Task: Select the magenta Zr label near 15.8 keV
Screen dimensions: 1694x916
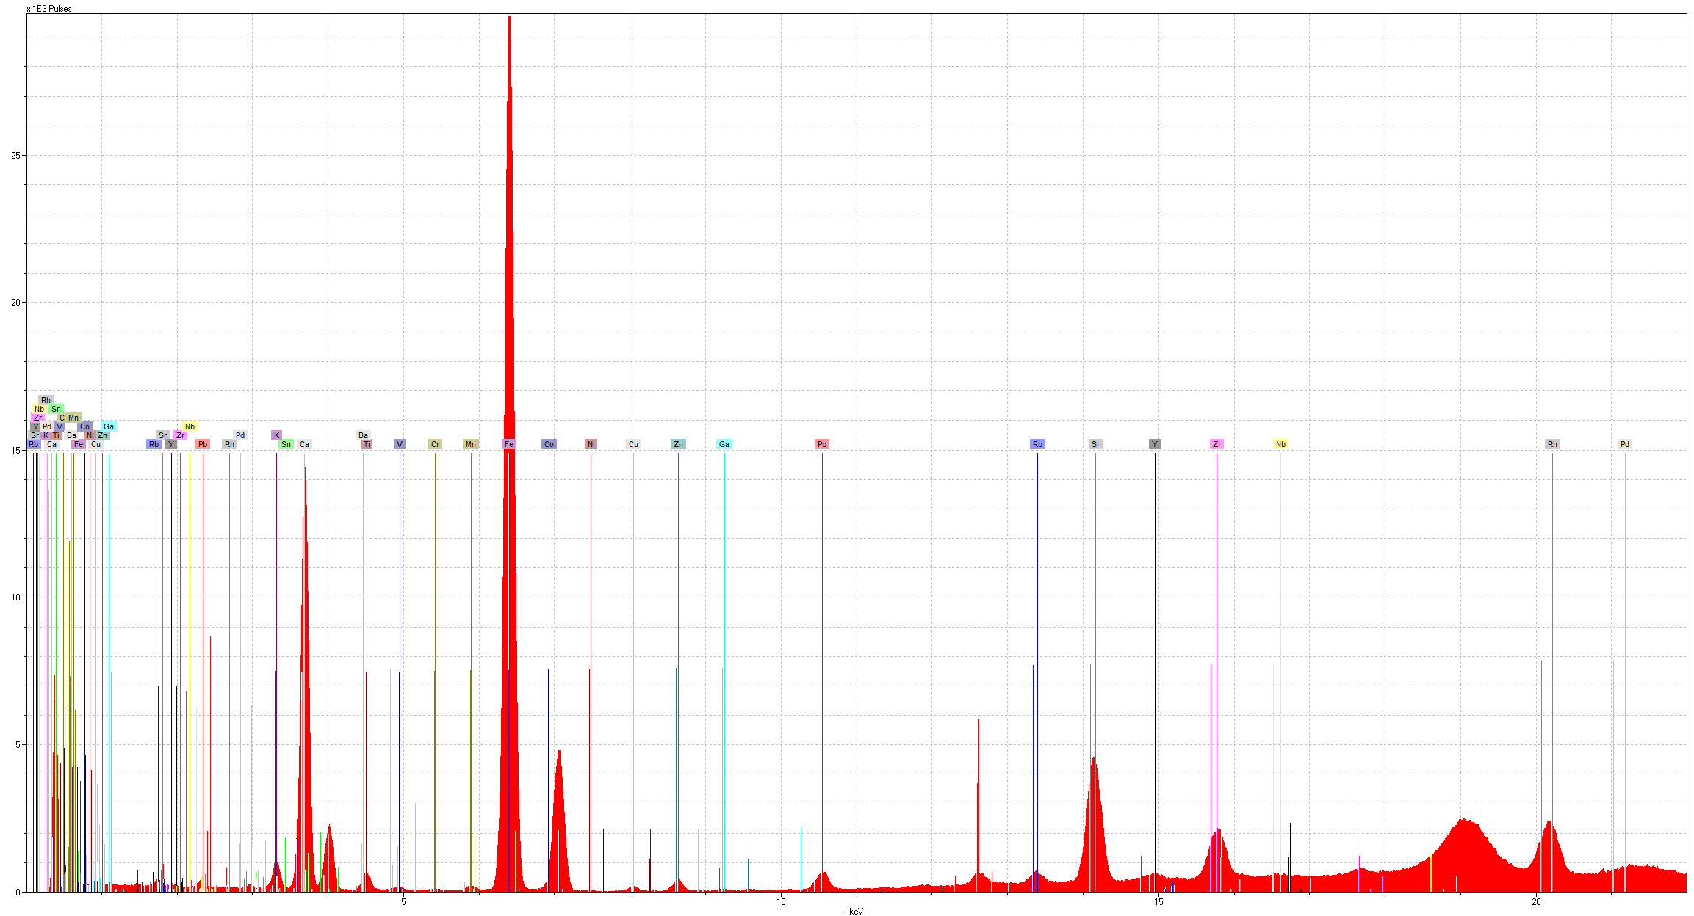Action: [x=1217, y=444]
